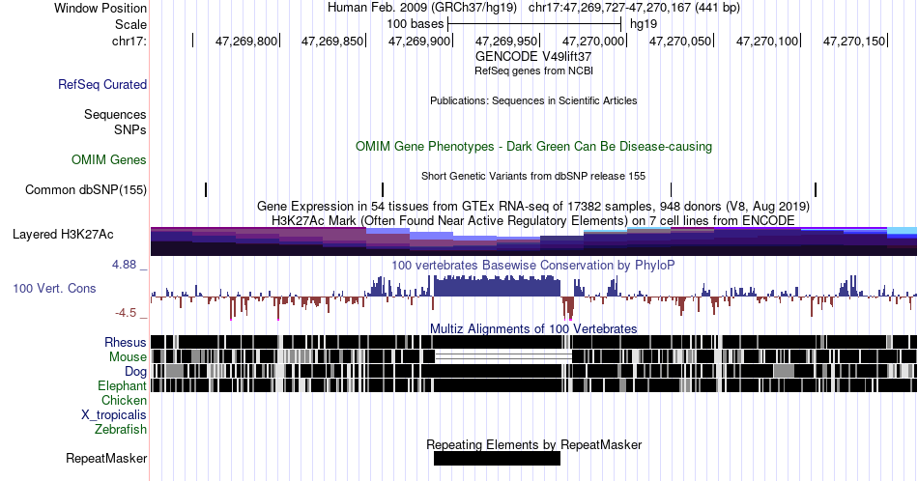918x481 pixels.
Task: Click the RefSeq genes from NCBI title
Action: coord(534,71)
